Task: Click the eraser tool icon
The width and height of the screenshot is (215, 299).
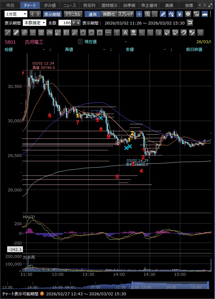Action: [167, 33]
